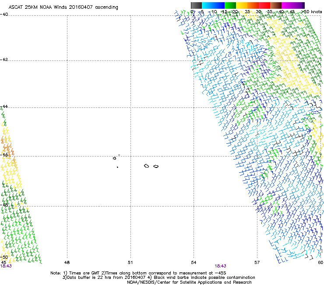This screenshot has width=324, height=285.
Task: Click the westernmost island outline near 46S
Action: click(x=114, y=158)
